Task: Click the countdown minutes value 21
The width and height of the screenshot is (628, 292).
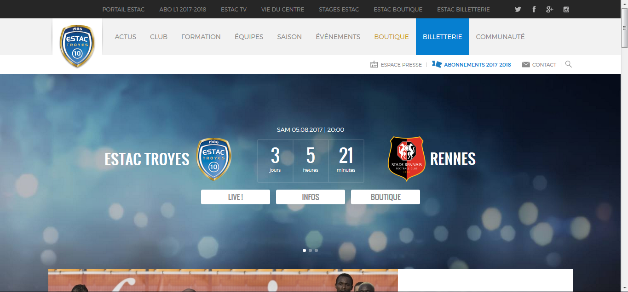Action: click(346, 156)
